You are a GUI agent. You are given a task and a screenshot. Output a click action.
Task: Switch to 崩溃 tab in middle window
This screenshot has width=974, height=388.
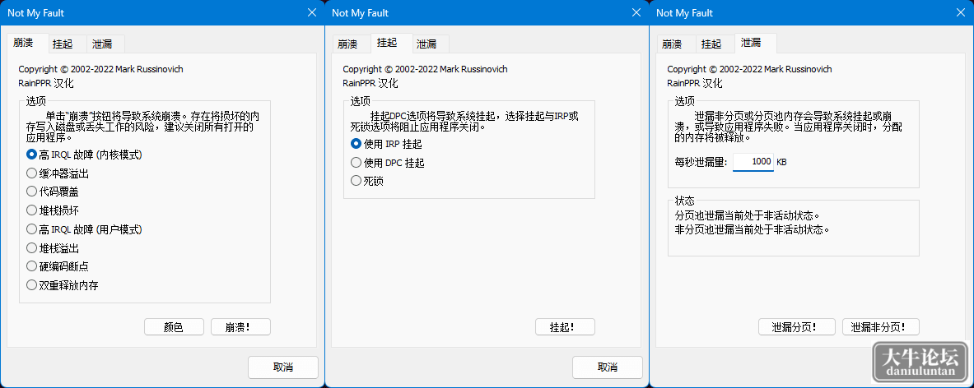click(x=351, y=44)
